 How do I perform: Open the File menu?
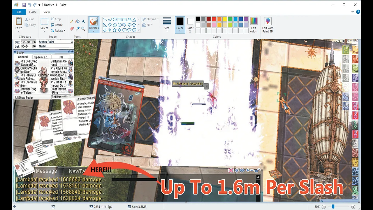19,12
